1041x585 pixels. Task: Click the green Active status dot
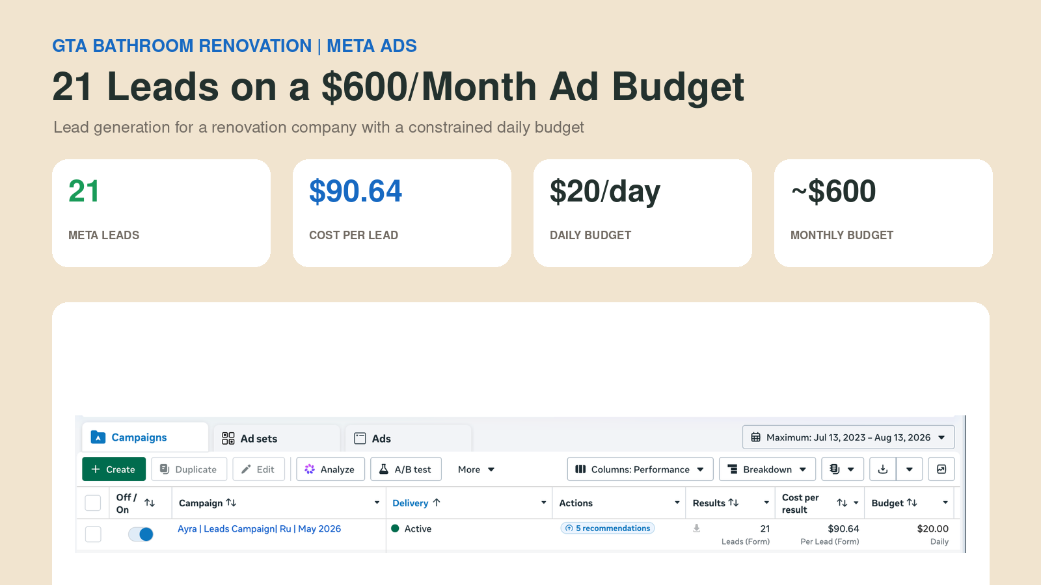pos(395,528)
